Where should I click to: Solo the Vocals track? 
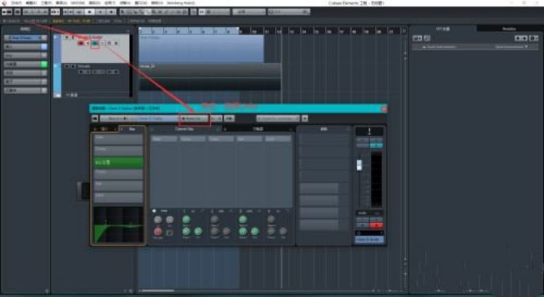pyautogui.click(x=73, y=66)
